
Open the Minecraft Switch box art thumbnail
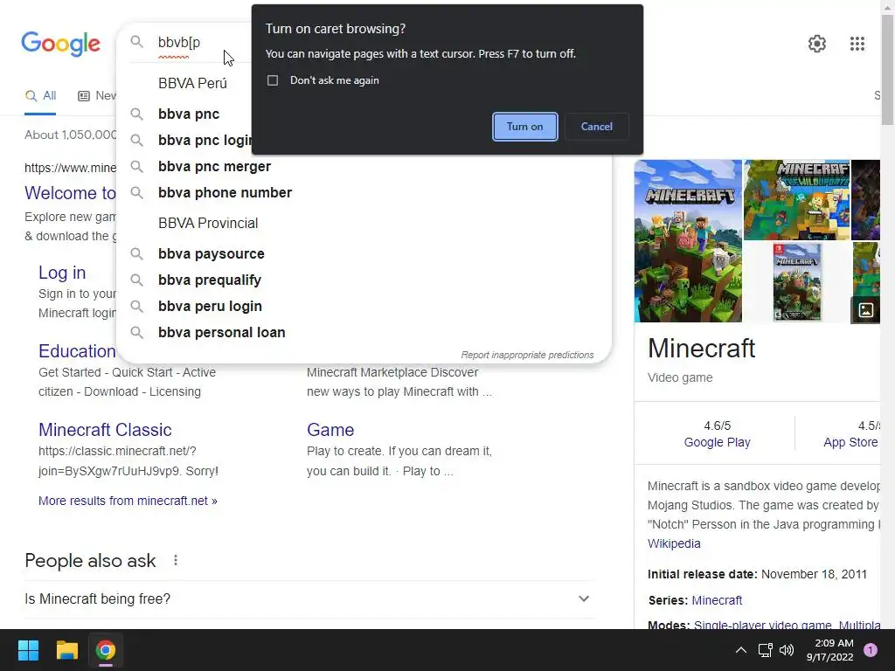(x=796, y=282)
